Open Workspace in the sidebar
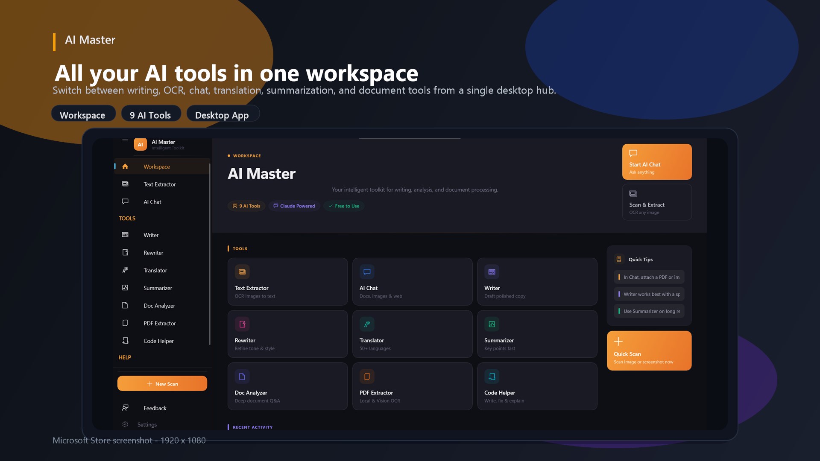The height and width of the screenshot is (461, 820). (162, 166)
